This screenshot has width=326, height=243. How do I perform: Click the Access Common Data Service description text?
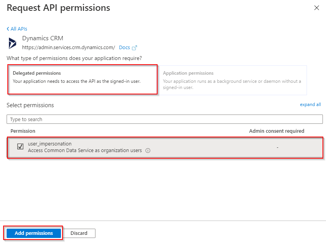(85, 151)
